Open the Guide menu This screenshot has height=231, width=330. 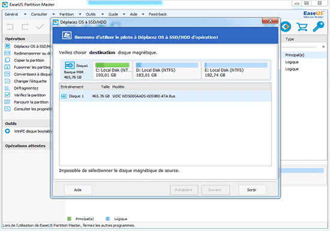click(x=113, y=14)
